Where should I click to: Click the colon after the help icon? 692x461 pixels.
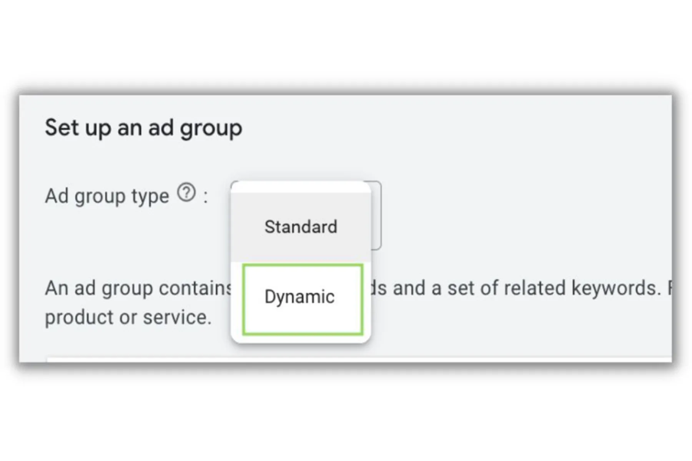coord(206,197)
